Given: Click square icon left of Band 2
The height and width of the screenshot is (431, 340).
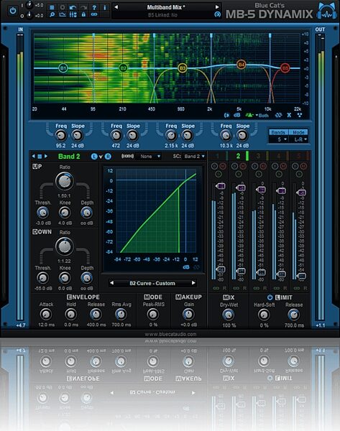Looking at the screenshot, I should (x=40, y=156).
